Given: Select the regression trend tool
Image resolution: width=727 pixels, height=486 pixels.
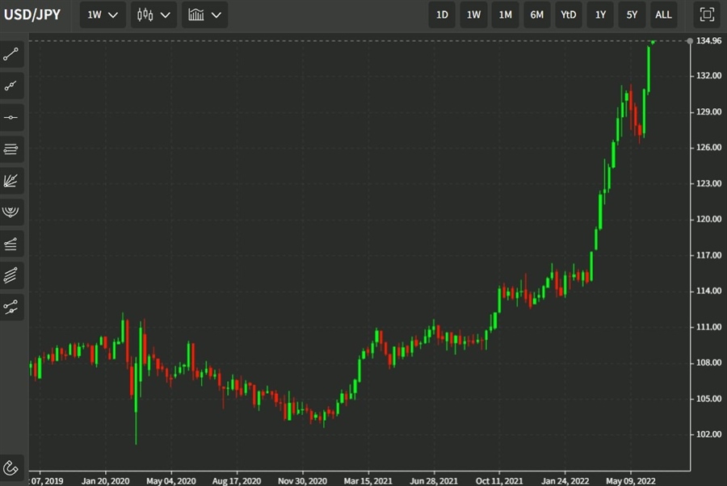Looking at the screenshot, I should coord(11,307).
